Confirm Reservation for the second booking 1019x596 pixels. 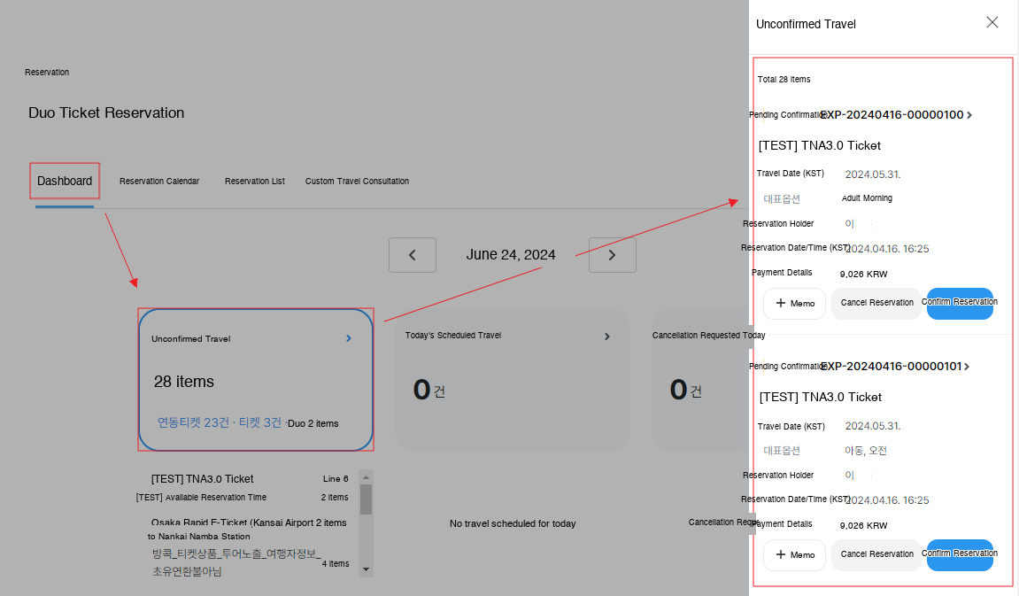(x=960, y=554)
